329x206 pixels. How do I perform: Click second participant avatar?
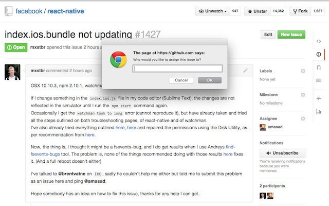270,196
